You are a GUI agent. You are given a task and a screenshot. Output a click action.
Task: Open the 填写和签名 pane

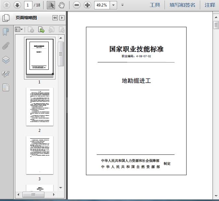(x=182, y=5)
